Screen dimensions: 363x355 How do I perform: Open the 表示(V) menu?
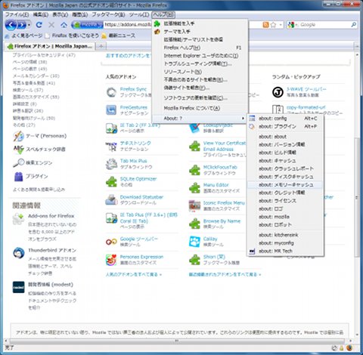pos(60,14)
